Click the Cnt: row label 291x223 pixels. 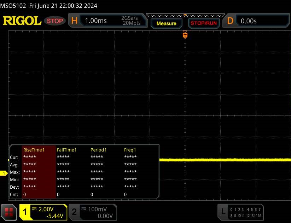pos(14,195)
